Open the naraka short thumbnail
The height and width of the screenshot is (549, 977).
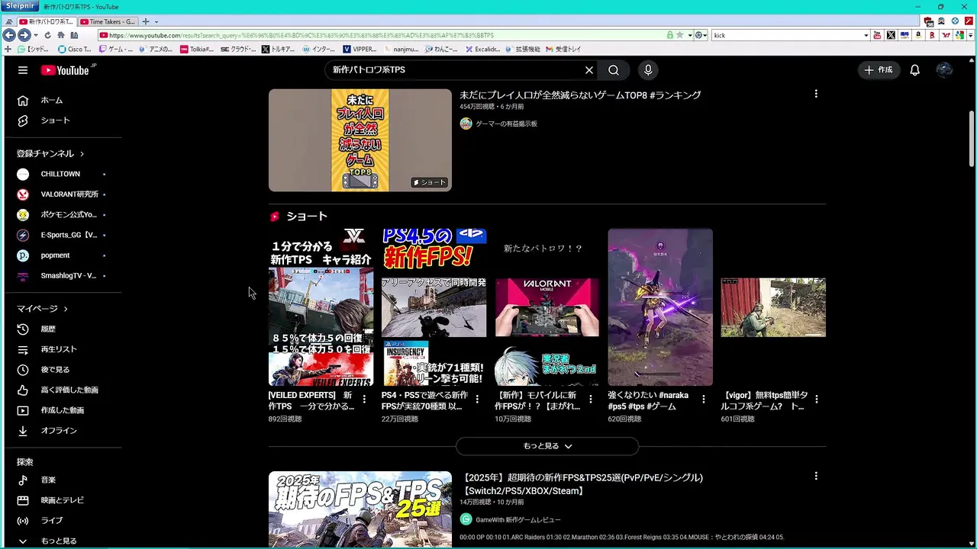pyautogui.click(x=660, y=307)
